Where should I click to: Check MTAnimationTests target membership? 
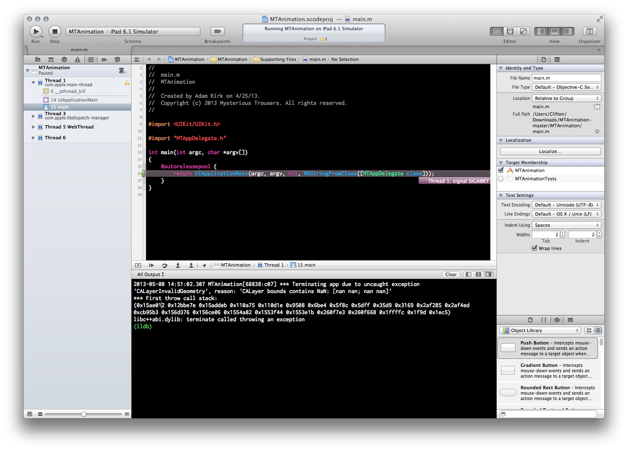501,179
